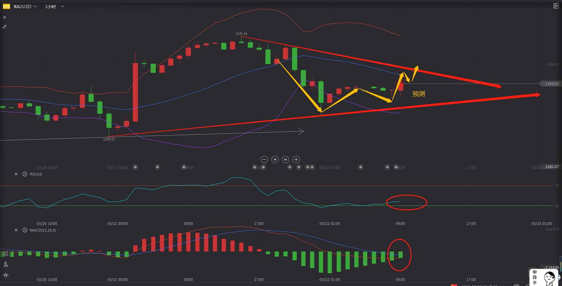This screenshot has height=286, width=562.
Task: Close the RSI(14) indicator panel
Action: (x=16, y=174)
